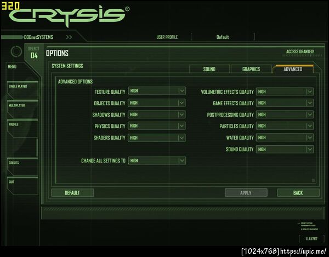Open the Sound Quality dropdown
Image resolution: width=329 pixels, height=257 pixels.
(285, 150)
